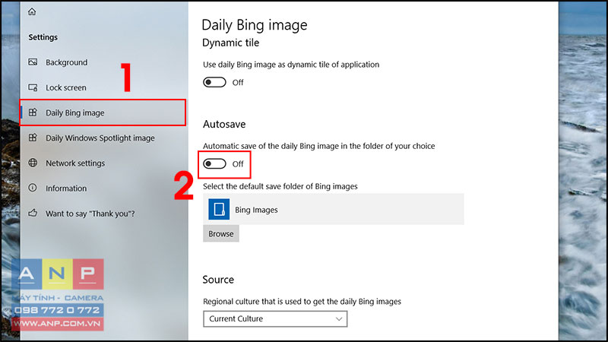Click the blue Bing Images folder icon
The height and width of the screenshot is (342, 608).
[219, 210]
